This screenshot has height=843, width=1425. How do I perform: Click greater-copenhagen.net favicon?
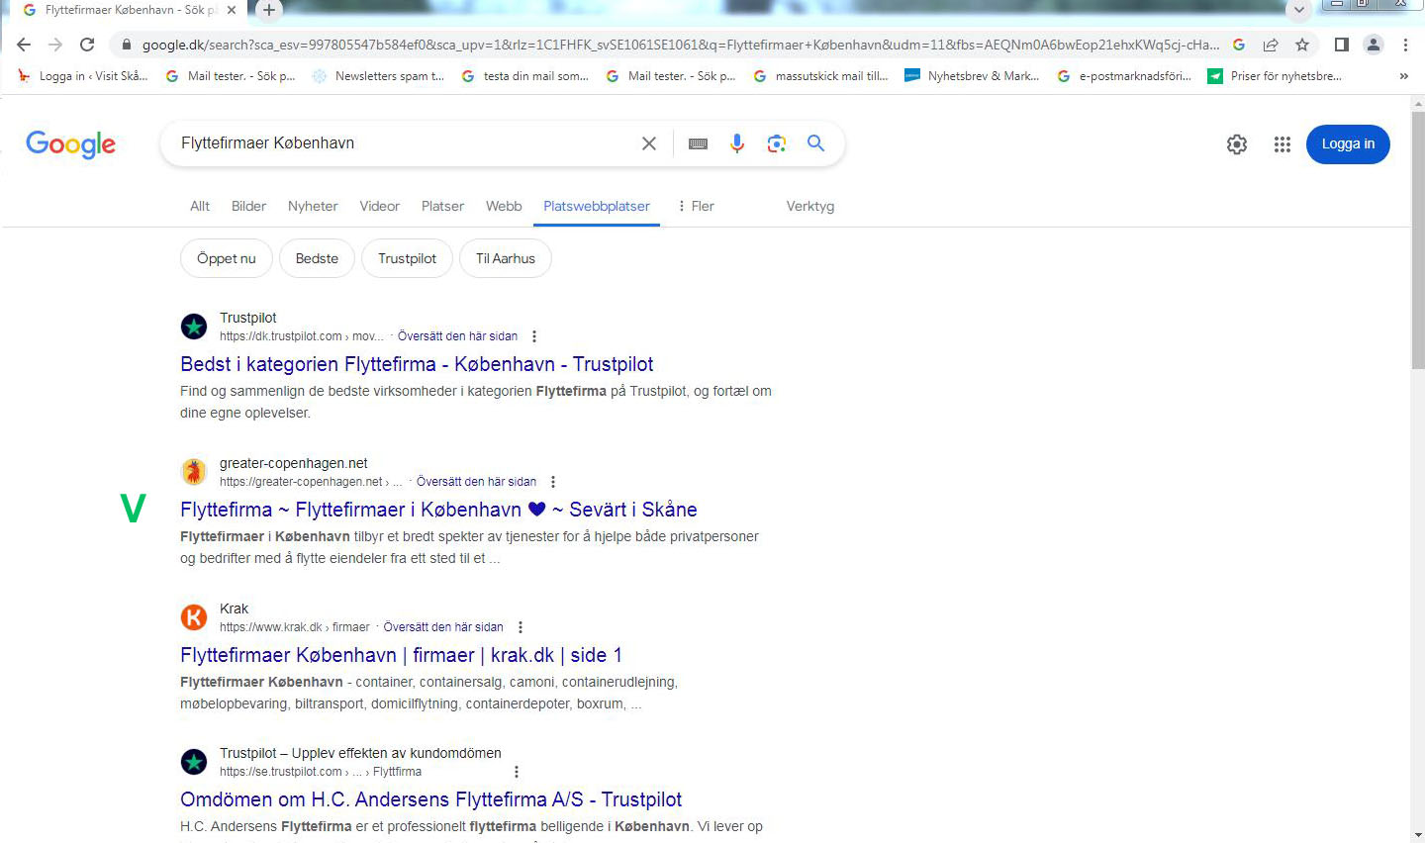[x=194, y=472]
